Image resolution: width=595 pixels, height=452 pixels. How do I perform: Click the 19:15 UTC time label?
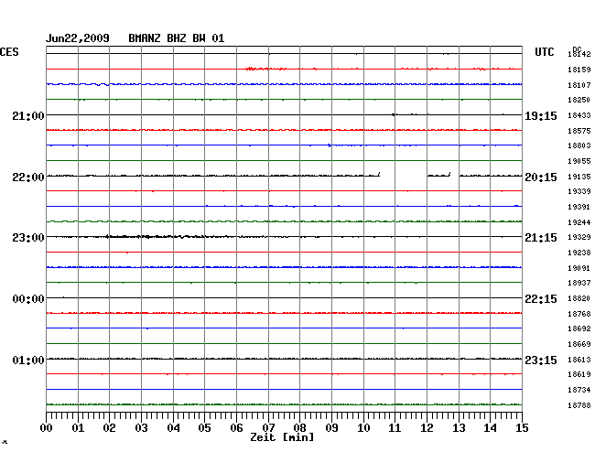[x=541, y=115]
